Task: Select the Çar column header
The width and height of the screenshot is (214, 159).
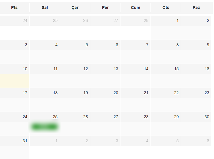Action: point(75,7)
